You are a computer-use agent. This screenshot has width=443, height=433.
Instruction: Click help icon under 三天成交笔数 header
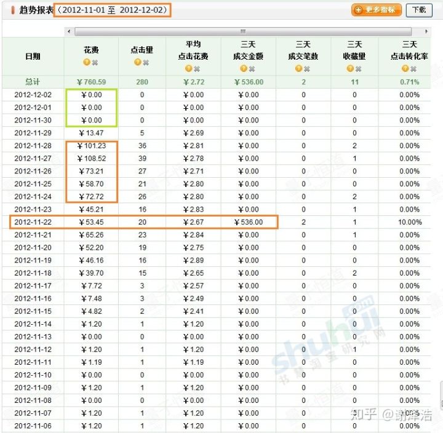[x=298, y=68]
